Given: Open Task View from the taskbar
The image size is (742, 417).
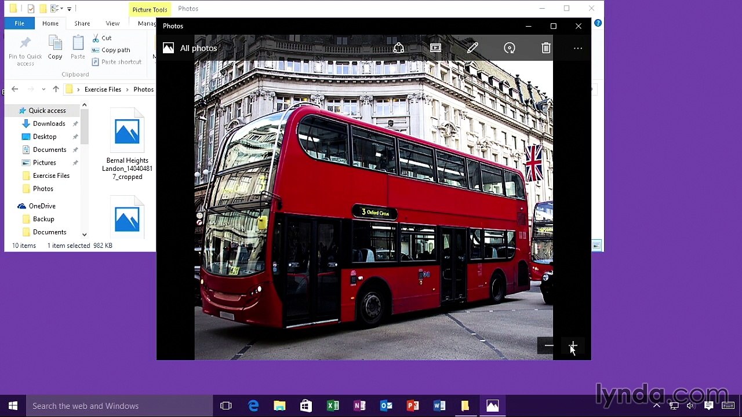Looking at the screenshot, I should click(226, 406).
